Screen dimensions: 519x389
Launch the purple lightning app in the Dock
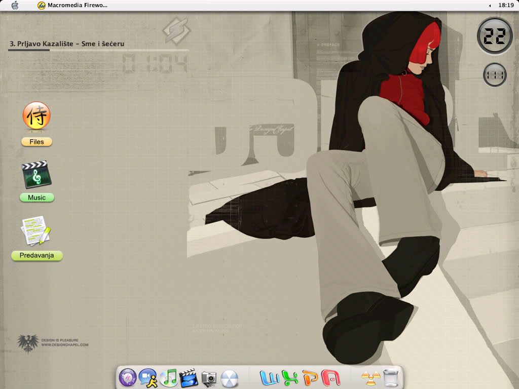pyautogui.click(x=127, y=377)
